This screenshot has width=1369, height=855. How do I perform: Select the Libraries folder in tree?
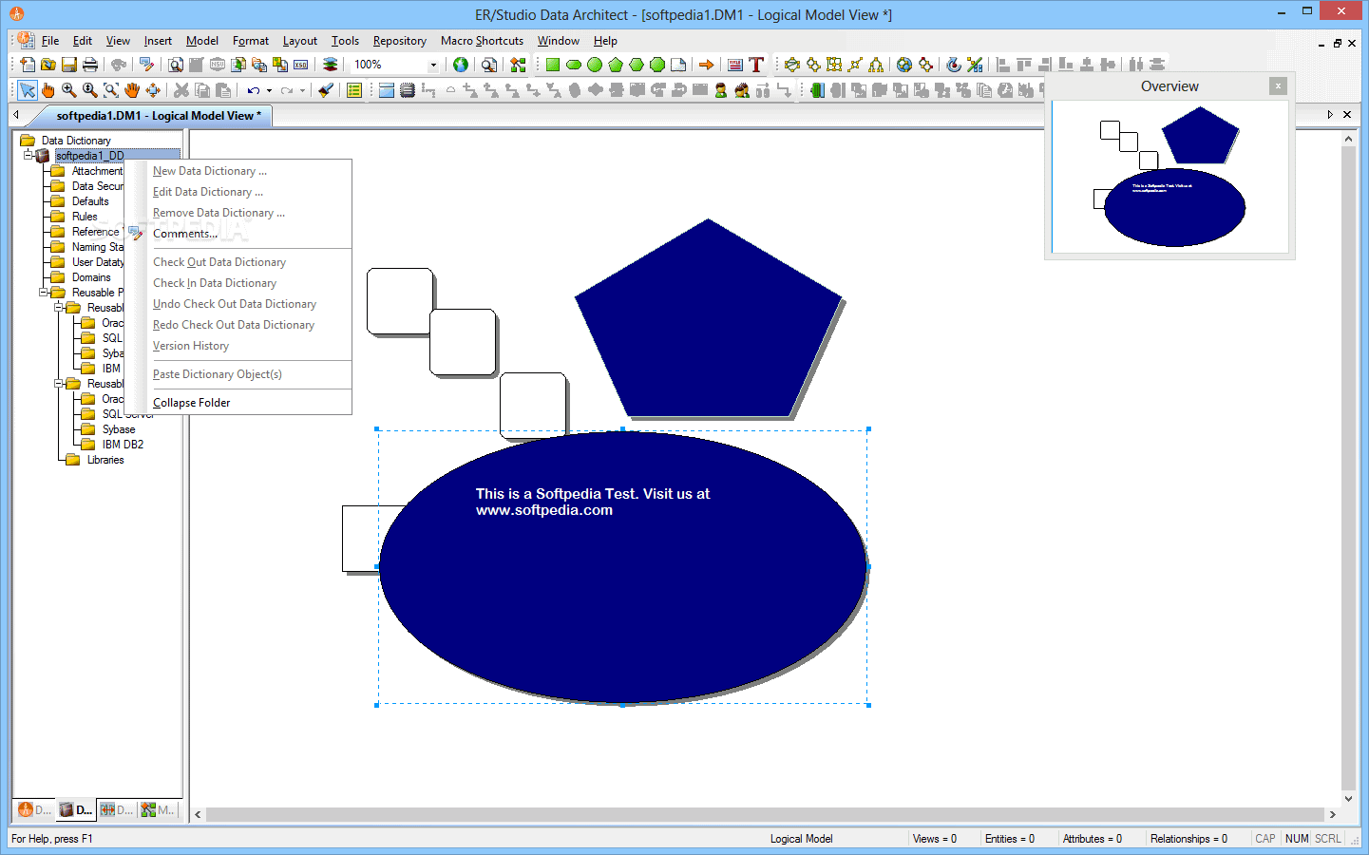click(x=105, y=460)
